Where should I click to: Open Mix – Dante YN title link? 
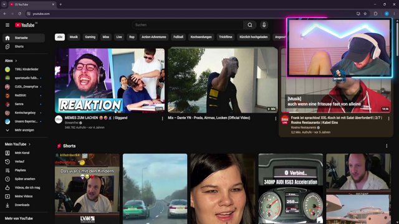[x=209, y=118]
